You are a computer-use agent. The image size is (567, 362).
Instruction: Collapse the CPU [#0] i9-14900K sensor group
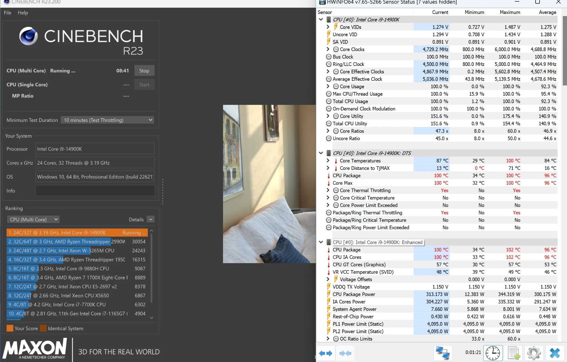tap(321, 19)
